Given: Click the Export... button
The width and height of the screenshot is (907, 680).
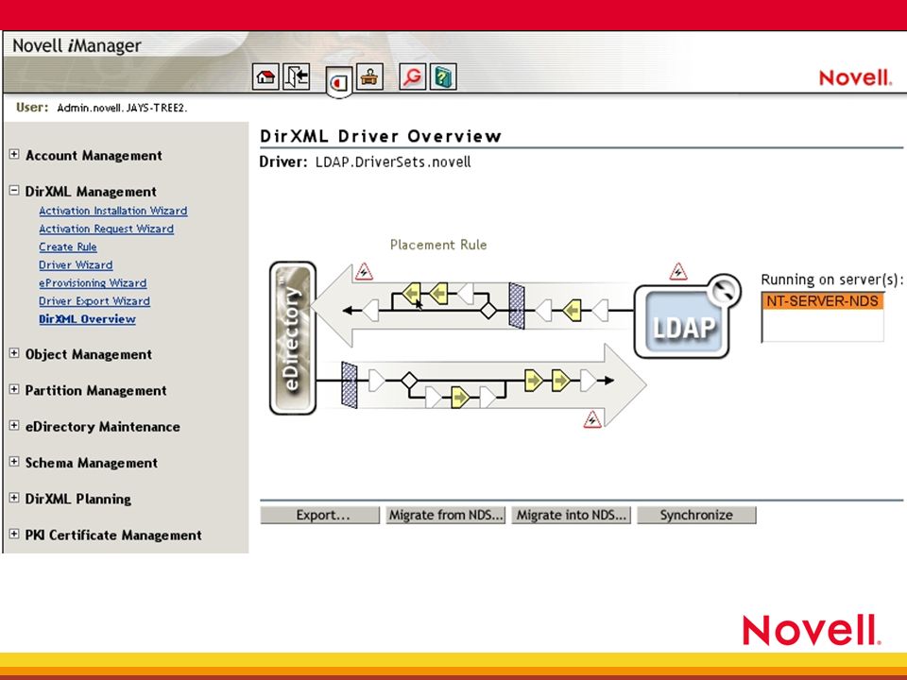Looking at the screenshot, I should 320,516.
